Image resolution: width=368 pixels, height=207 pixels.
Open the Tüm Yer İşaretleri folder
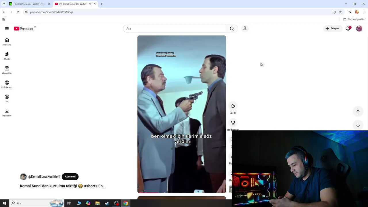[354, 19]
